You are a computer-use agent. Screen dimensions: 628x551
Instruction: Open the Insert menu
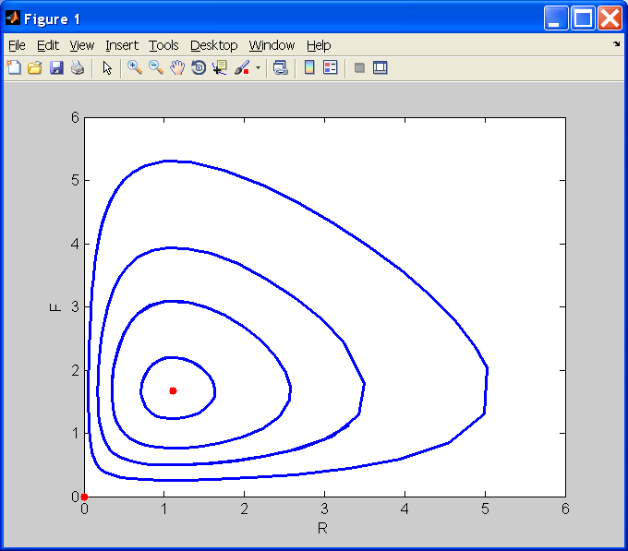[x=122, y=45]
